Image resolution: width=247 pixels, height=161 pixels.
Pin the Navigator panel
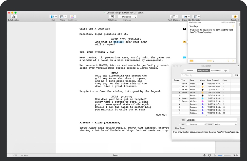[x=238, y=66]
